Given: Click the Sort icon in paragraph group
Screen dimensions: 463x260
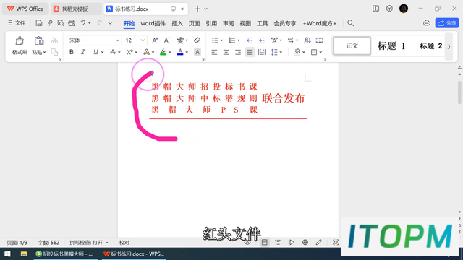Looking at the screenshot, I should tap(307, 40).
